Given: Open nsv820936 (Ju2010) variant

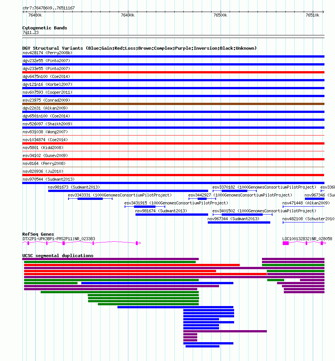Looking at the screenshot, I should 43,171.
